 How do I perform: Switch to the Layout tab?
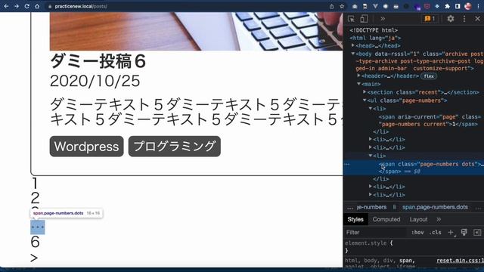pos(418,219)
